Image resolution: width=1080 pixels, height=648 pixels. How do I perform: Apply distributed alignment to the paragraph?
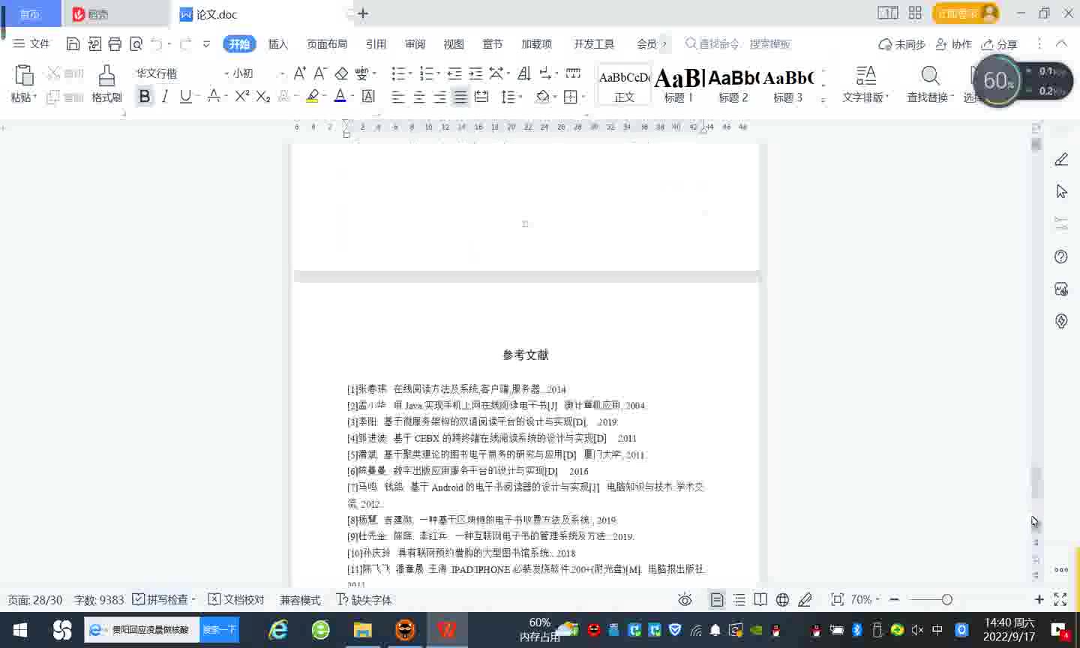pyautogui.click(x=481, y=97)
